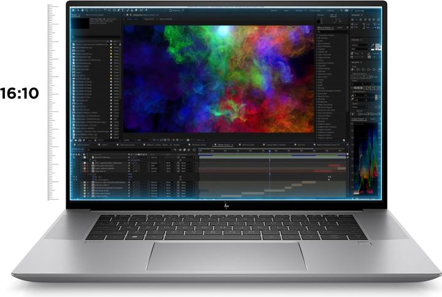Select the Brush tool
This screenshot has height=297, width=442.
128,10
